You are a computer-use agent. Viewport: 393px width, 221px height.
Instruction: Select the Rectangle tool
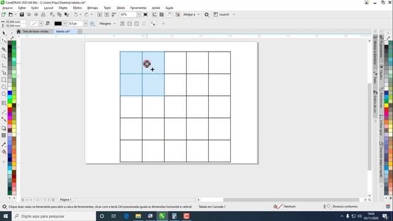click(x=4, y=80)
